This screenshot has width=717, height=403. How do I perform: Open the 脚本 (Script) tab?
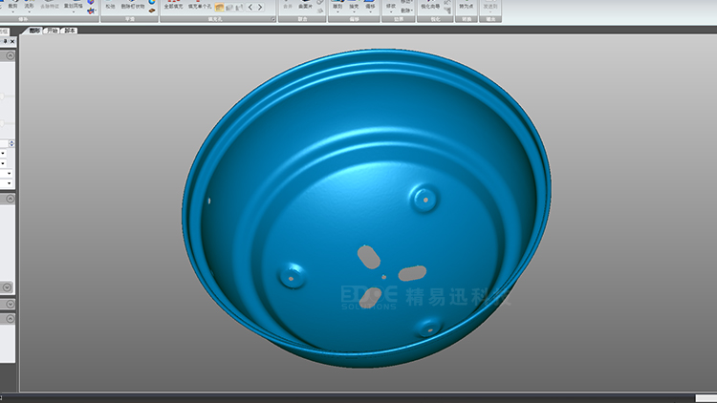coord(70,31)
